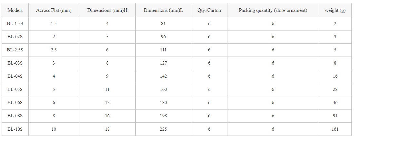
Task: Click the Dimensions (mm)H header
Action: tap(107, 10)
